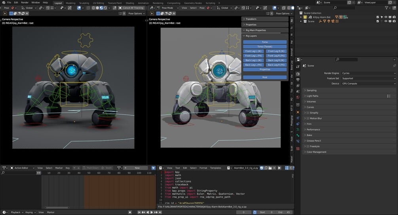398x215 pixels.
Task: Expand the Color Management panel
Action: (x=349, y=152)
